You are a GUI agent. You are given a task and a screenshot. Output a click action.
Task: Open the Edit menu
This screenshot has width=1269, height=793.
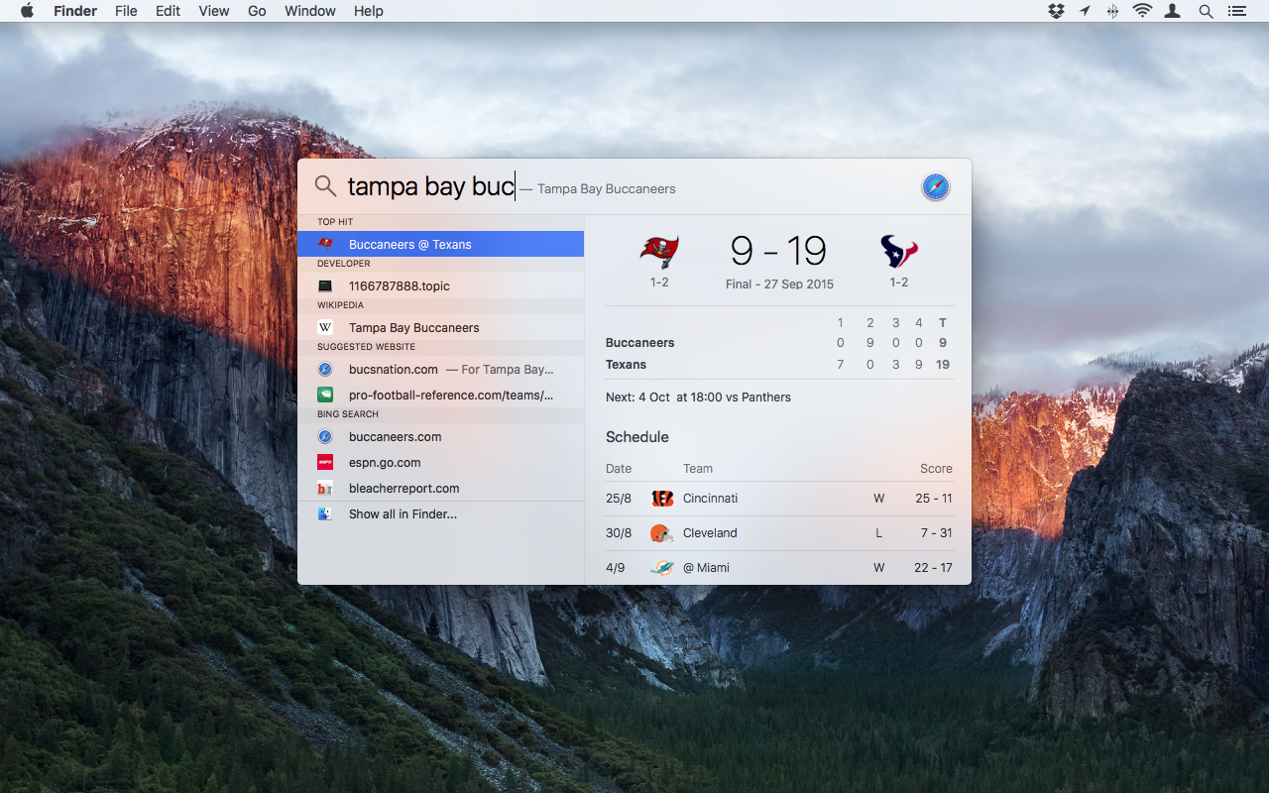tap(168, 11)
